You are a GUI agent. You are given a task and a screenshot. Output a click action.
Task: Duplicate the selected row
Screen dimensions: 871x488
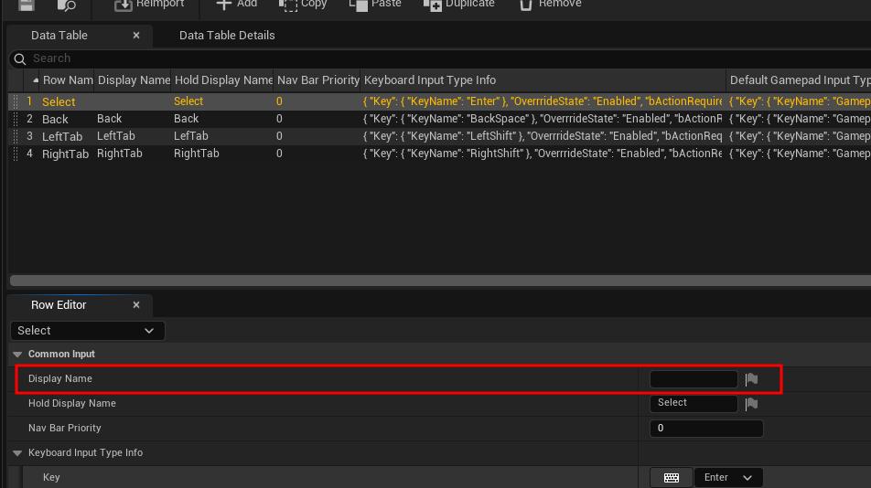pyautogui.click(x=458, y=5)
